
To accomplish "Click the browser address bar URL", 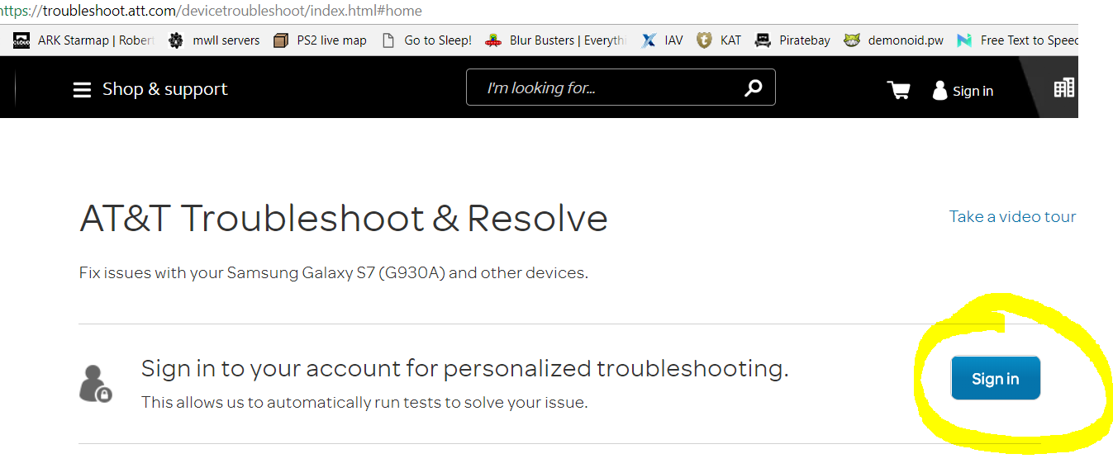I will pyautogui.click(x=215, y=11).
